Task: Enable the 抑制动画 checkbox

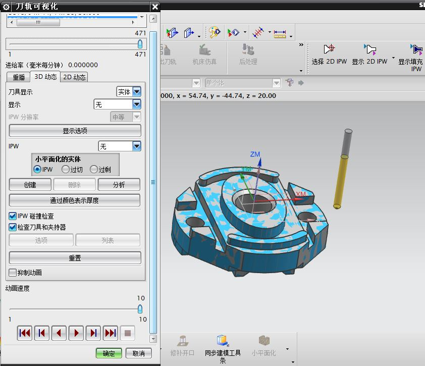Action: (x=13, y=273)
